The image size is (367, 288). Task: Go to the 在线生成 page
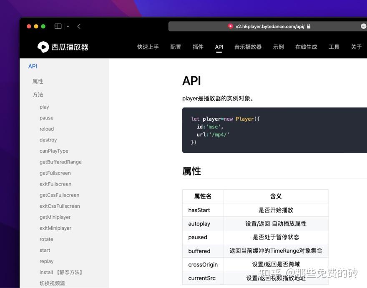click(x=306, y=47)
